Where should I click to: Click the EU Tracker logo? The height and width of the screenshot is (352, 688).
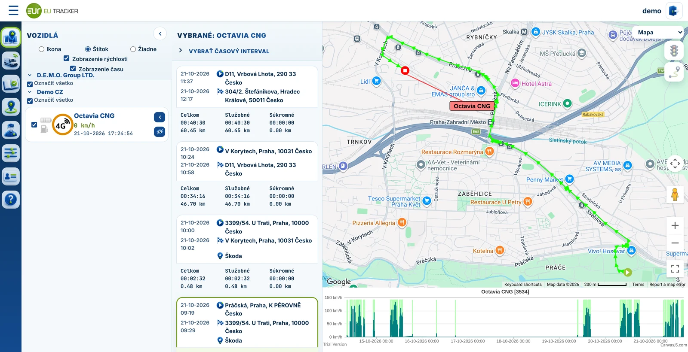pyautogui.click(x=52, y=11)
